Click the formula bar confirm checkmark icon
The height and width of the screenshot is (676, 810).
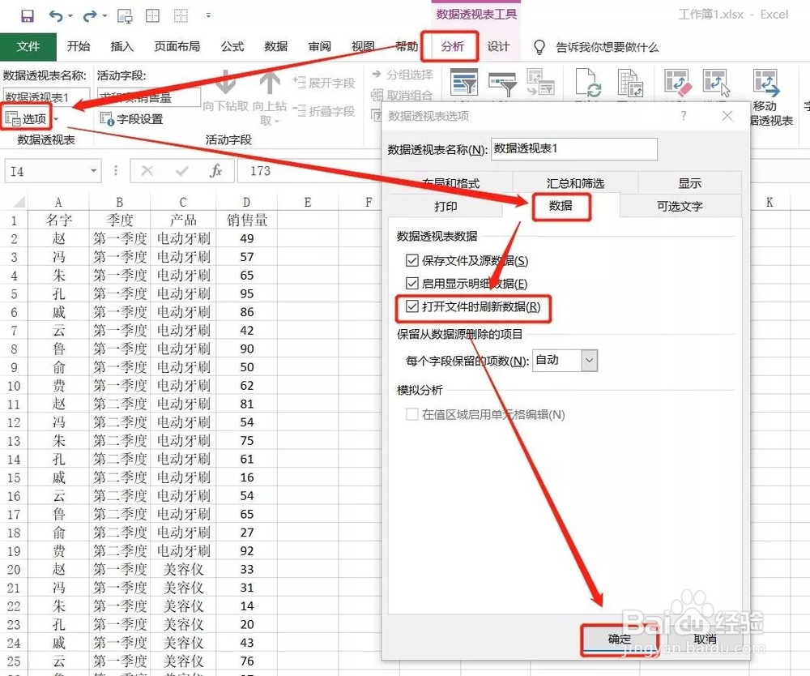pos(181,171)
